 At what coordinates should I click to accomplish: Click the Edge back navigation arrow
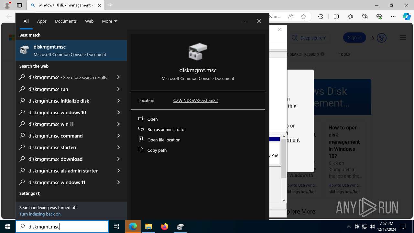point(9,17)
